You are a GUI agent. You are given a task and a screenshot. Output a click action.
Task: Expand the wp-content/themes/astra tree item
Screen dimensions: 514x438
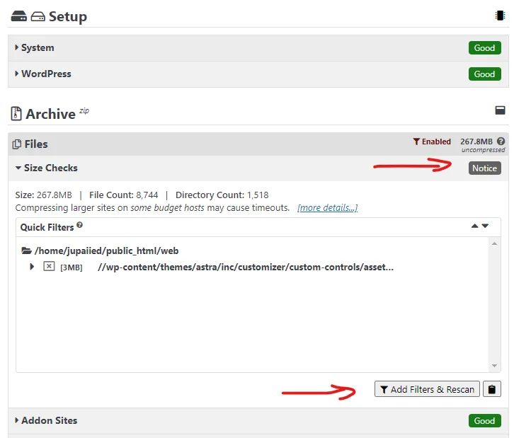pyautogui.click(x=32, y=266)
